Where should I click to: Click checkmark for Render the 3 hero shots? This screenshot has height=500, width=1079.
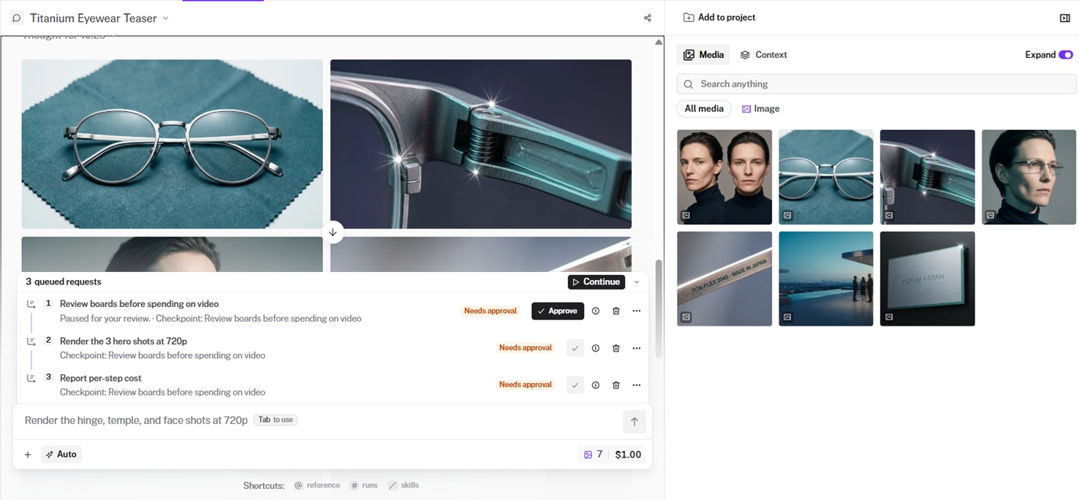[x=575, y=348]
